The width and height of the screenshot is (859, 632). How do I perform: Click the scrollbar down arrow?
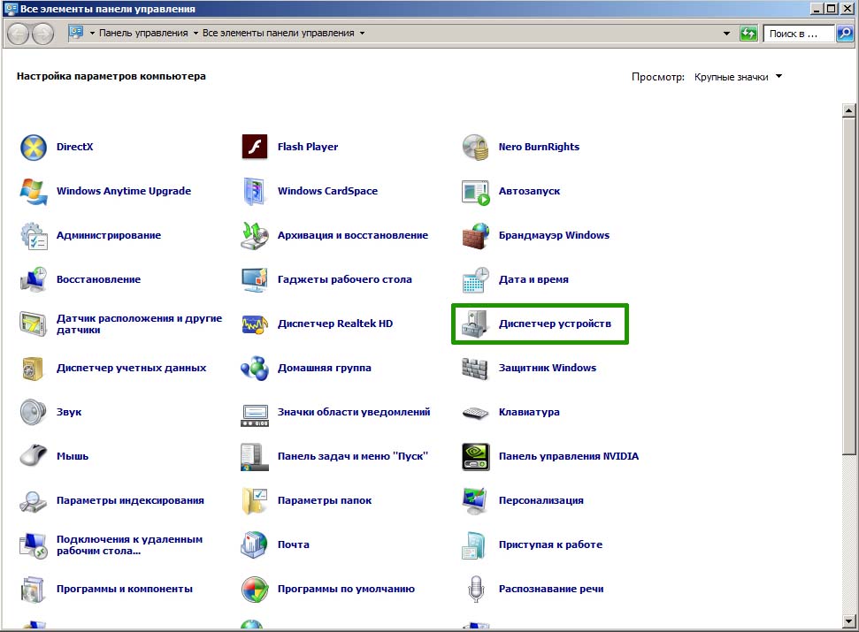(x=849, y=621)
